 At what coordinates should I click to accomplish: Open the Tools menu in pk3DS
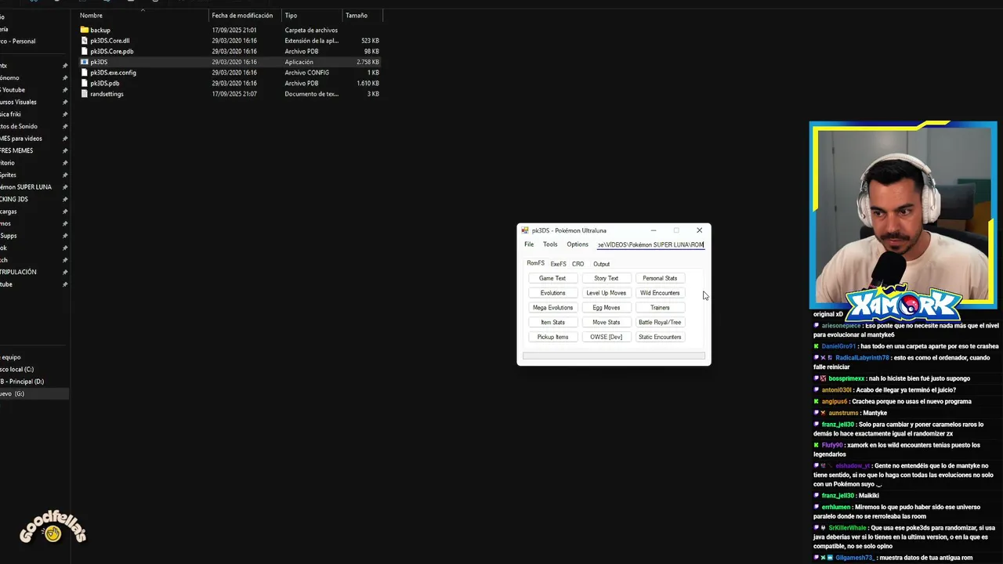pyautogui.click(x=550, y=244)
